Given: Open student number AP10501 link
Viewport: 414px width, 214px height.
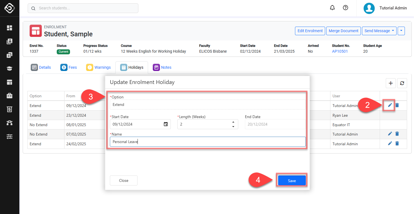Looking at the screenshot, I should (x=340, y=51).
